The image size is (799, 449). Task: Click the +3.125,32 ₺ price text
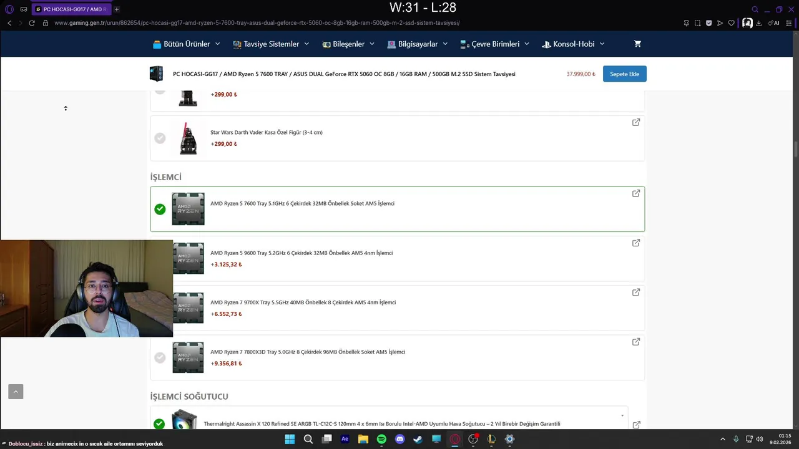pos(226,264)
